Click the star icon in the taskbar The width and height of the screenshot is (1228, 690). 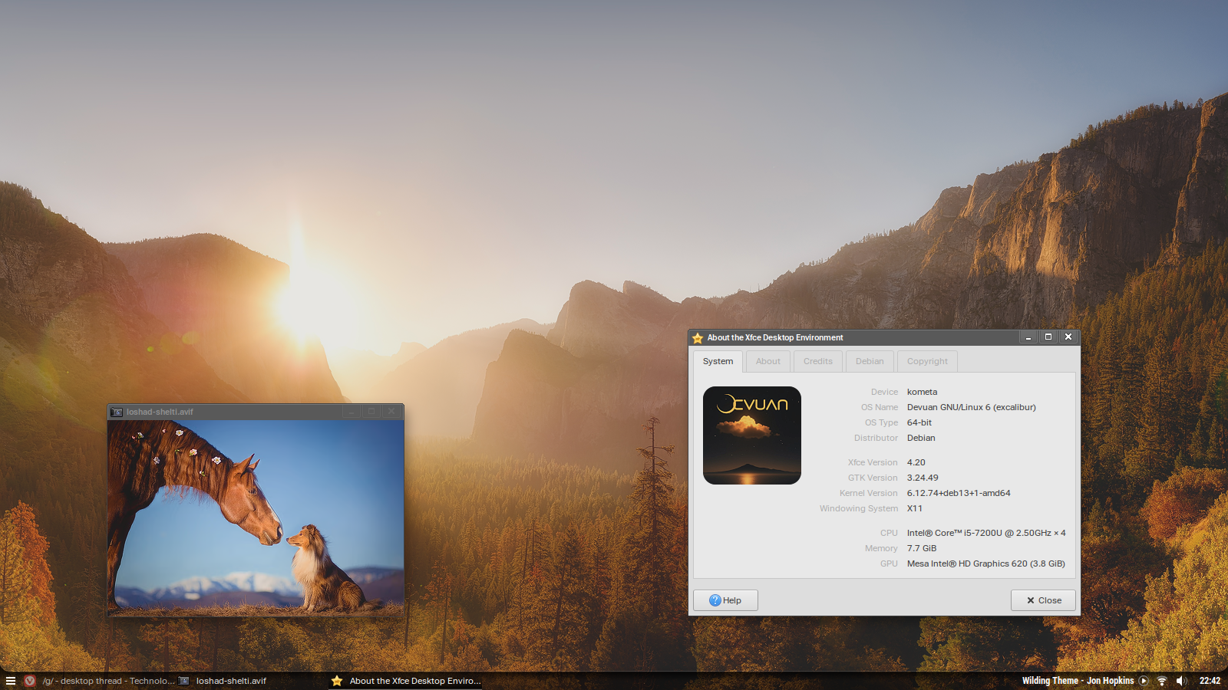pos(337,681)
